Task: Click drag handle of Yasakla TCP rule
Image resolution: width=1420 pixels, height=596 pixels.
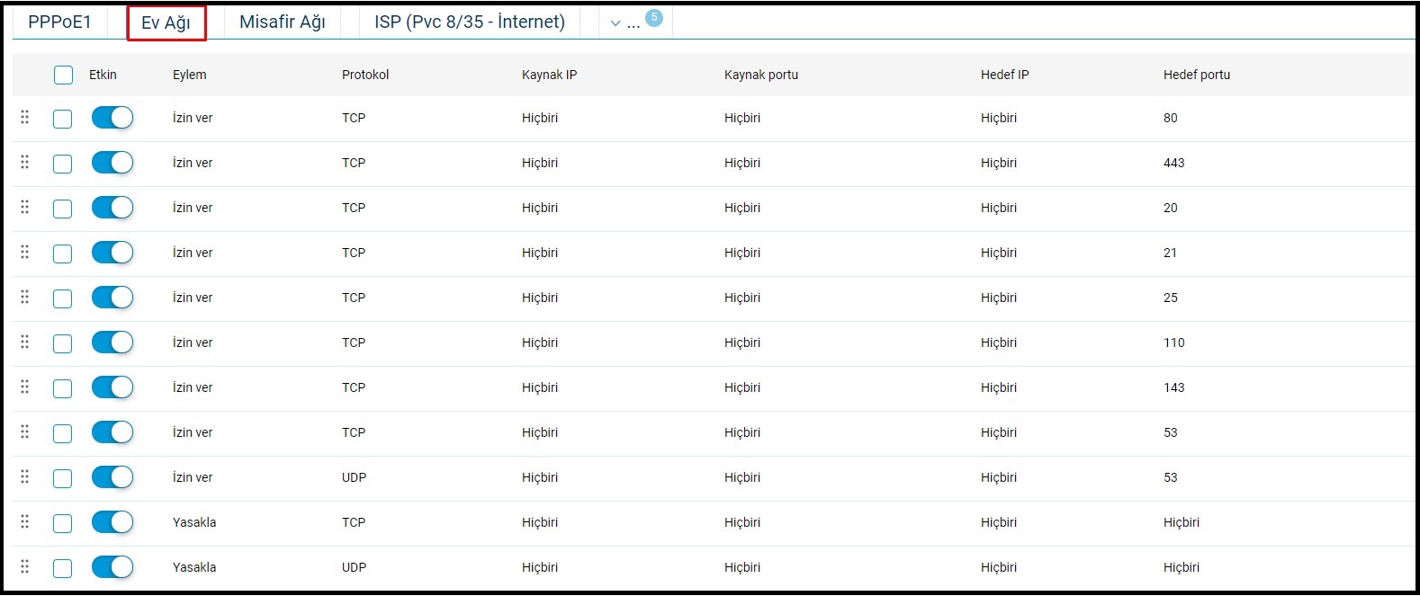Action: tap(25, 521)
